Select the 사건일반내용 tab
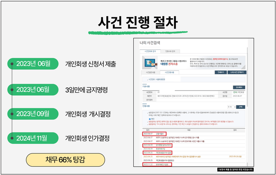 click(x=150, y=72)
